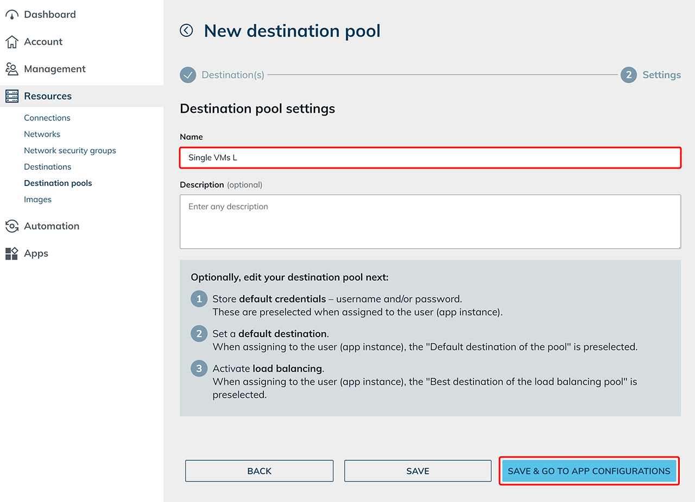This screenshot has height=502, width=695.
Task: Open the Connections page
Action: pos(47,118)
